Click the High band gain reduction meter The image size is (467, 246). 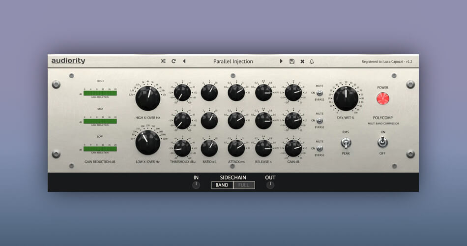[100, 92]
